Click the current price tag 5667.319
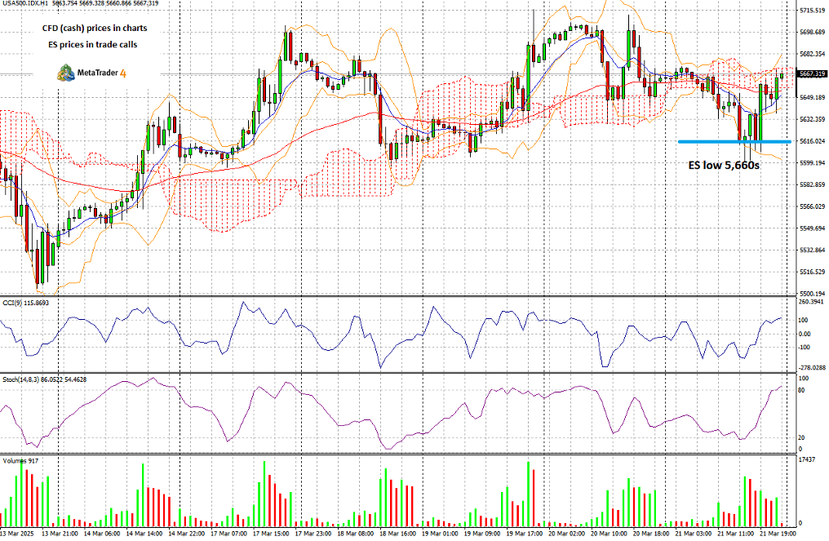Screen dimensions: 829x541 [x=813, y=74]
